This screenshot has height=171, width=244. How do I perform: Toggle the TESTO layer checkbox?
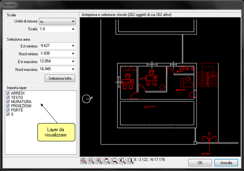click(8, 97)
